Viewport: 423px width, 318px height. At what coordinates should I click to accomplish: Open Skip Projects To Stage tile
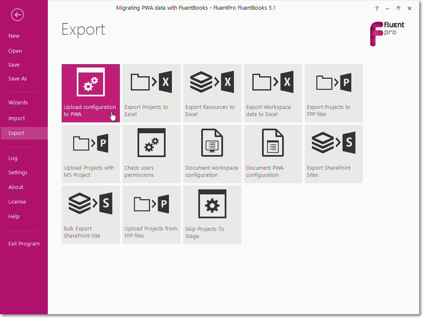click(x=212, y=215)
